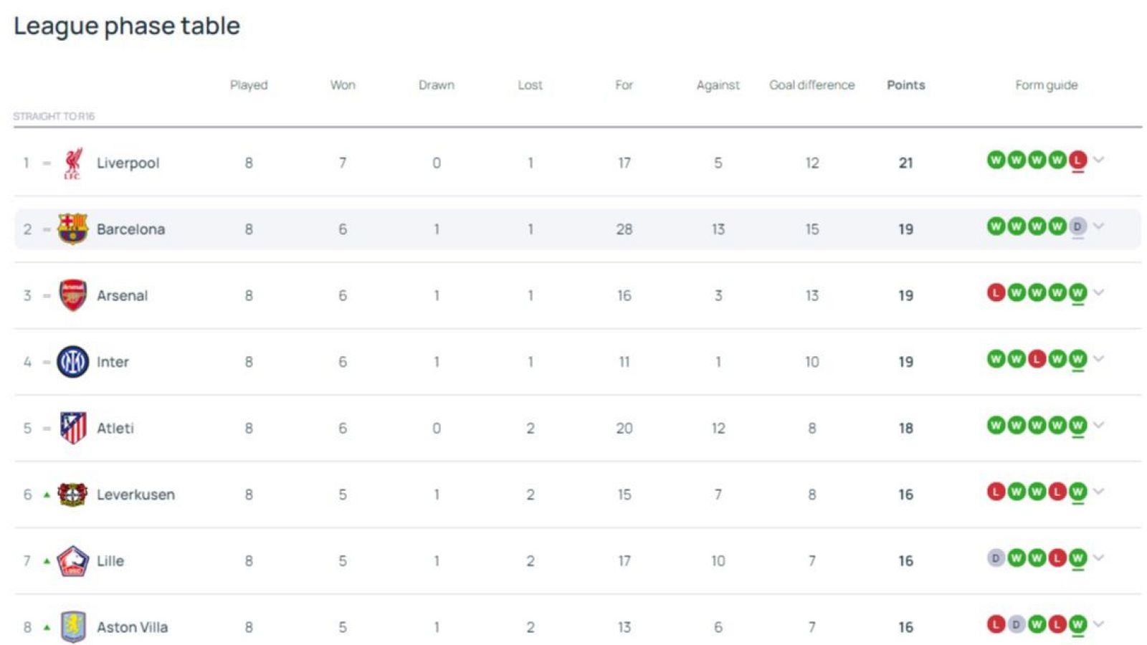Click the Inter club crest

click(72, 361)
